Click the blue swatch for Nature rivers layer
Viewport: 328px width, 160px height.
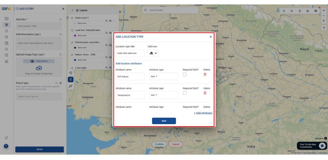pyautogui.click(x=75, y=60)
